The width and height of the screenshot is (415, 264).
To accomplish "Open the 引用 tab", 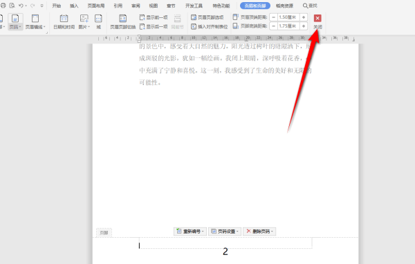I will (118, 6).
